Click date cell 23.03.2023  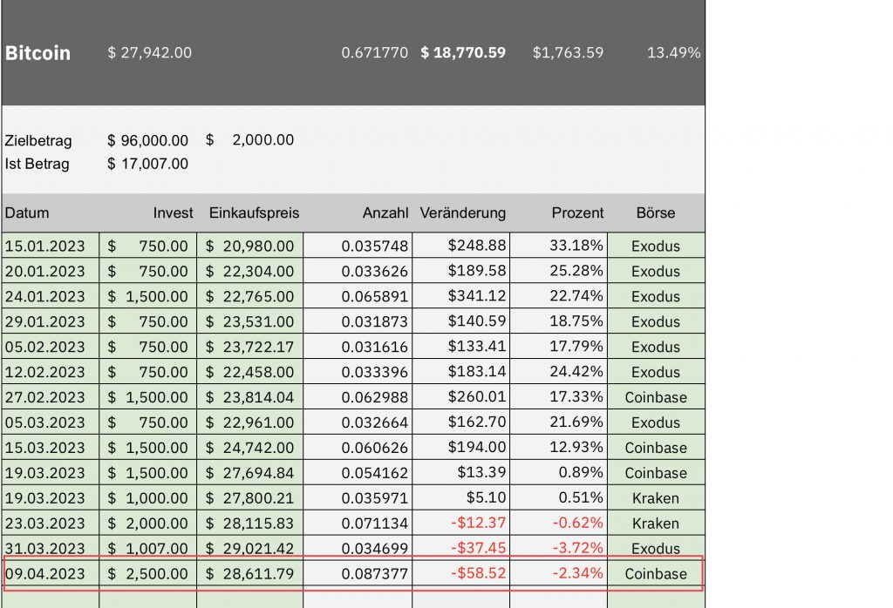point(50,524)
